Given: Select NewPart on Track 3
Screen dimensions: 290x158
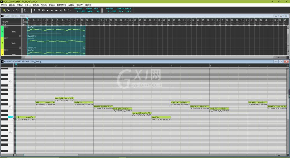Looking at the screenshot, I should (56, 52).
